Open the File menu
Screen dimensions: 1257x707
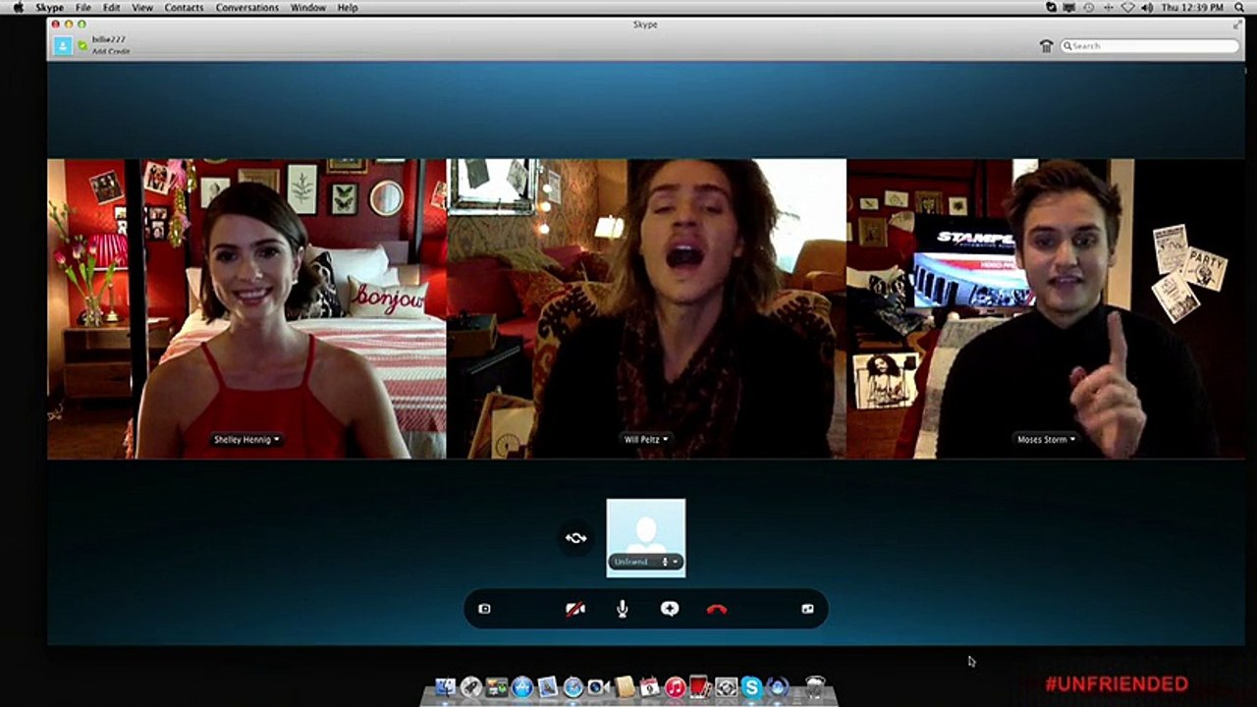pyautogui.click(x=83, y=7)
